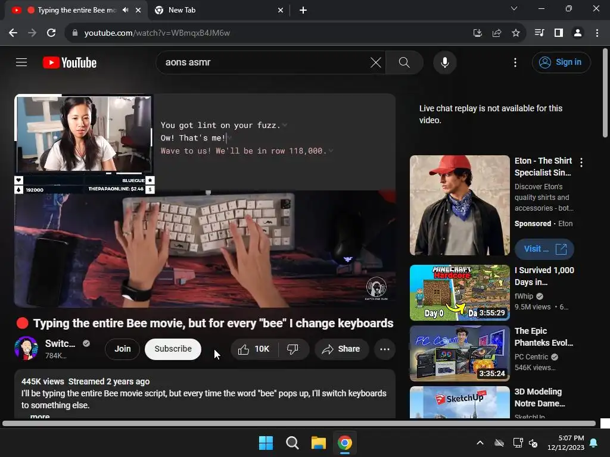Open the channel name link 'Switc...'

click(x=60, y=343)
